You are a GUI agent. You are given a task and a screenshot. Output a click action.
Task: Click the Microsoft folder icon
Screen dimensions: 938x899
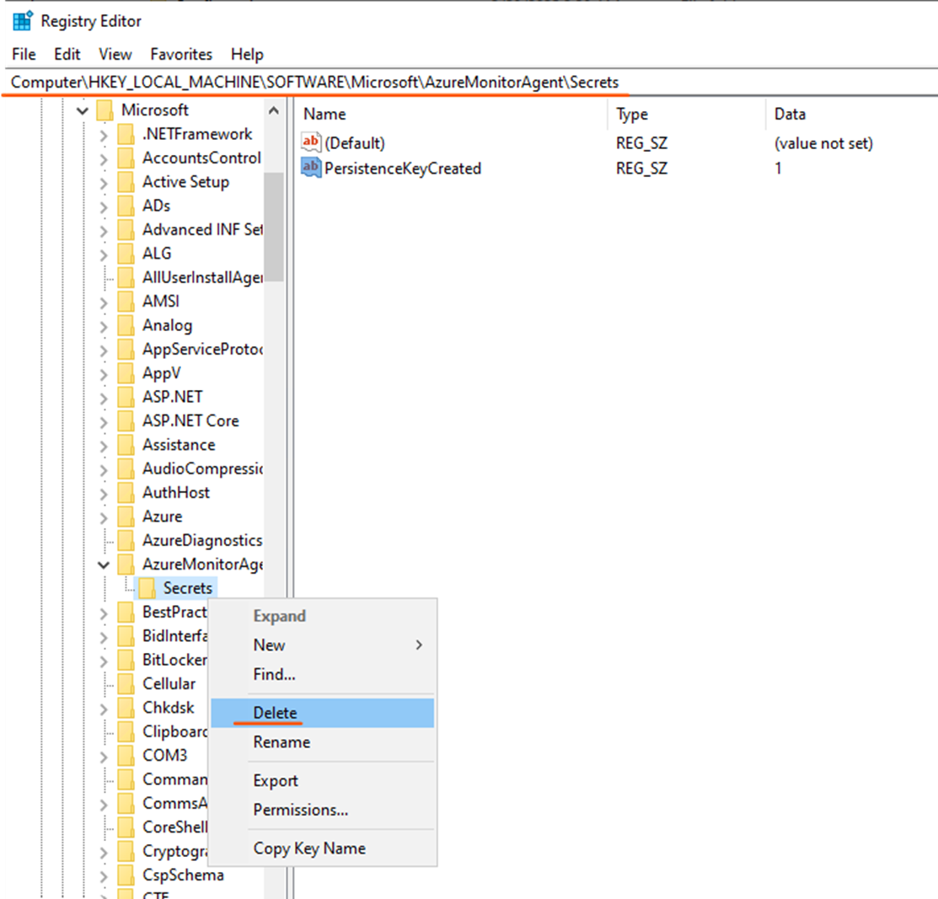pos(105,110)
